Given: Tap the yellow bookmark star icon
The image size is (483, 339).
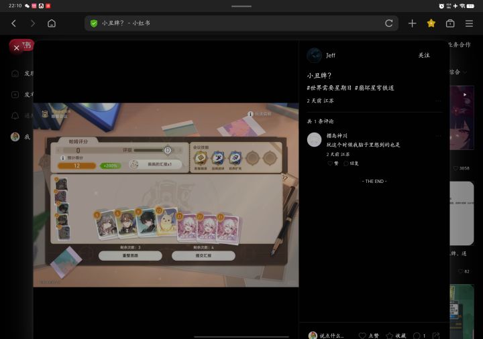Looking at the screenshot, I should pos(431,23).
